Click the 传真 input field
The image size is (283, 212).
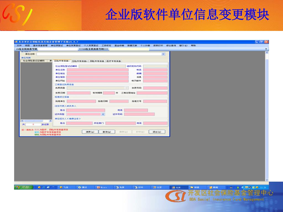(x=155, y=77)
